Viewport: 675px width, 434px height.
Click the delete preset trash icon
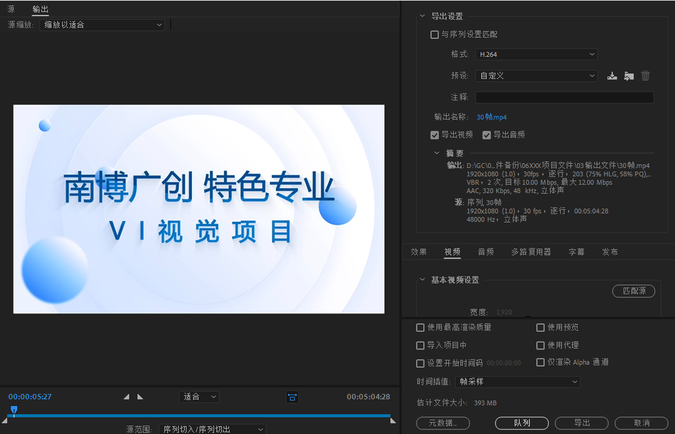click(x=645, y=76)
